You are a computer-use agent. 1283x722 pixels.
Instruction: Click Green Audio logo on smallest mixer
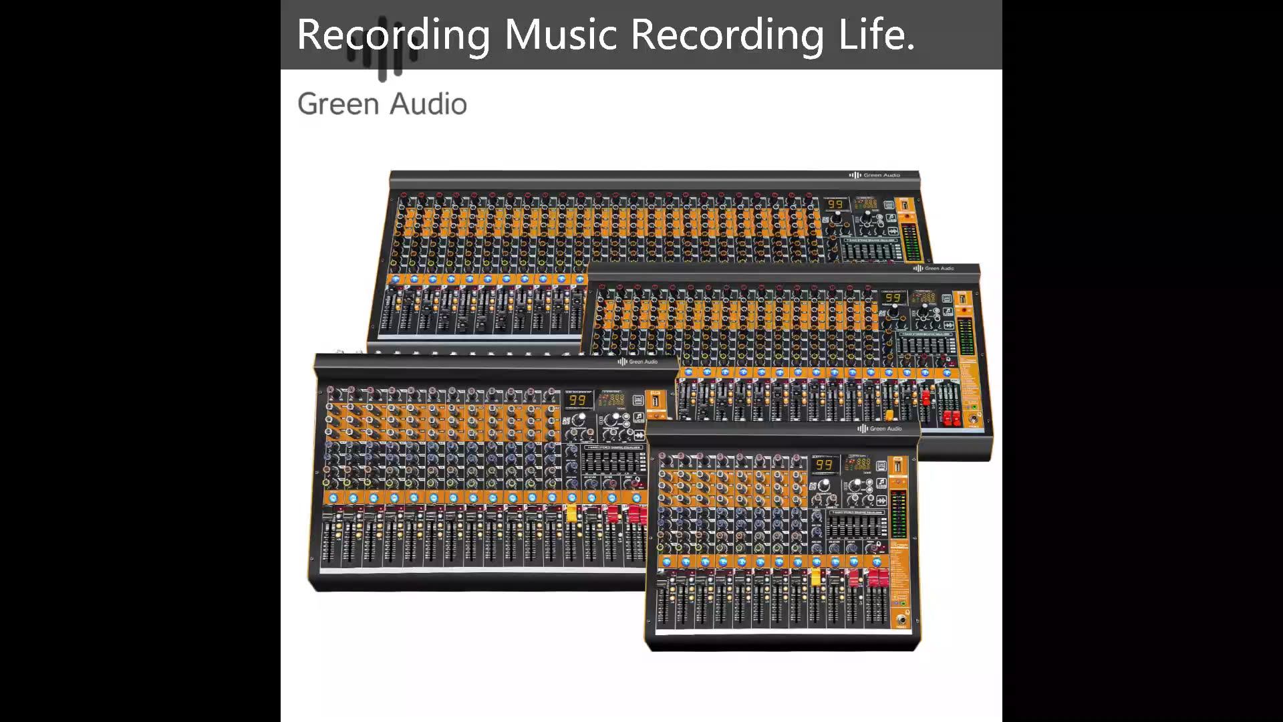click(879, 429)
